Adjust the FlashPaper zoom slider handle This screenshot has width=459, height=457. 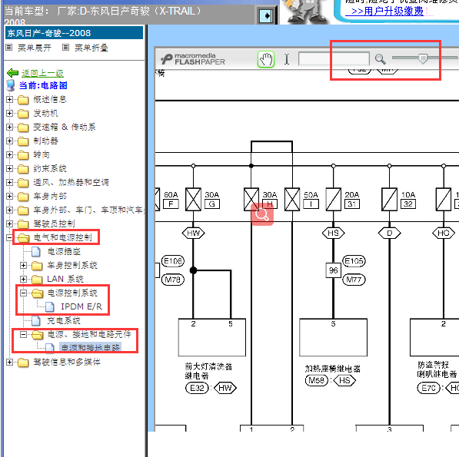pyautogui.click(x=423, y=58)
